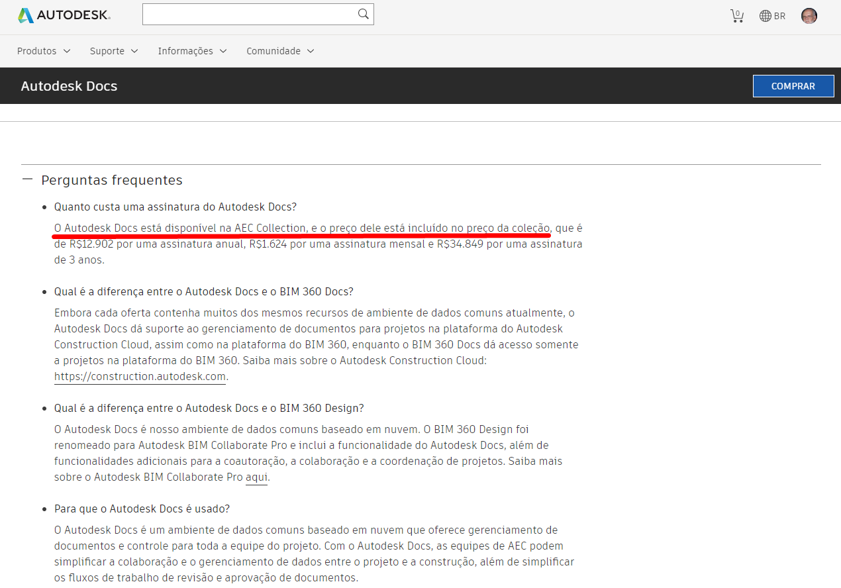This screenshot has width=841, height=588.
Task: Expand the Produtos dropdown menu
Action: click(43, 51)
